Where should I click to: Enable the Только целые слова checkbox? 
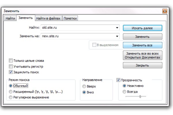pos(11,61)
